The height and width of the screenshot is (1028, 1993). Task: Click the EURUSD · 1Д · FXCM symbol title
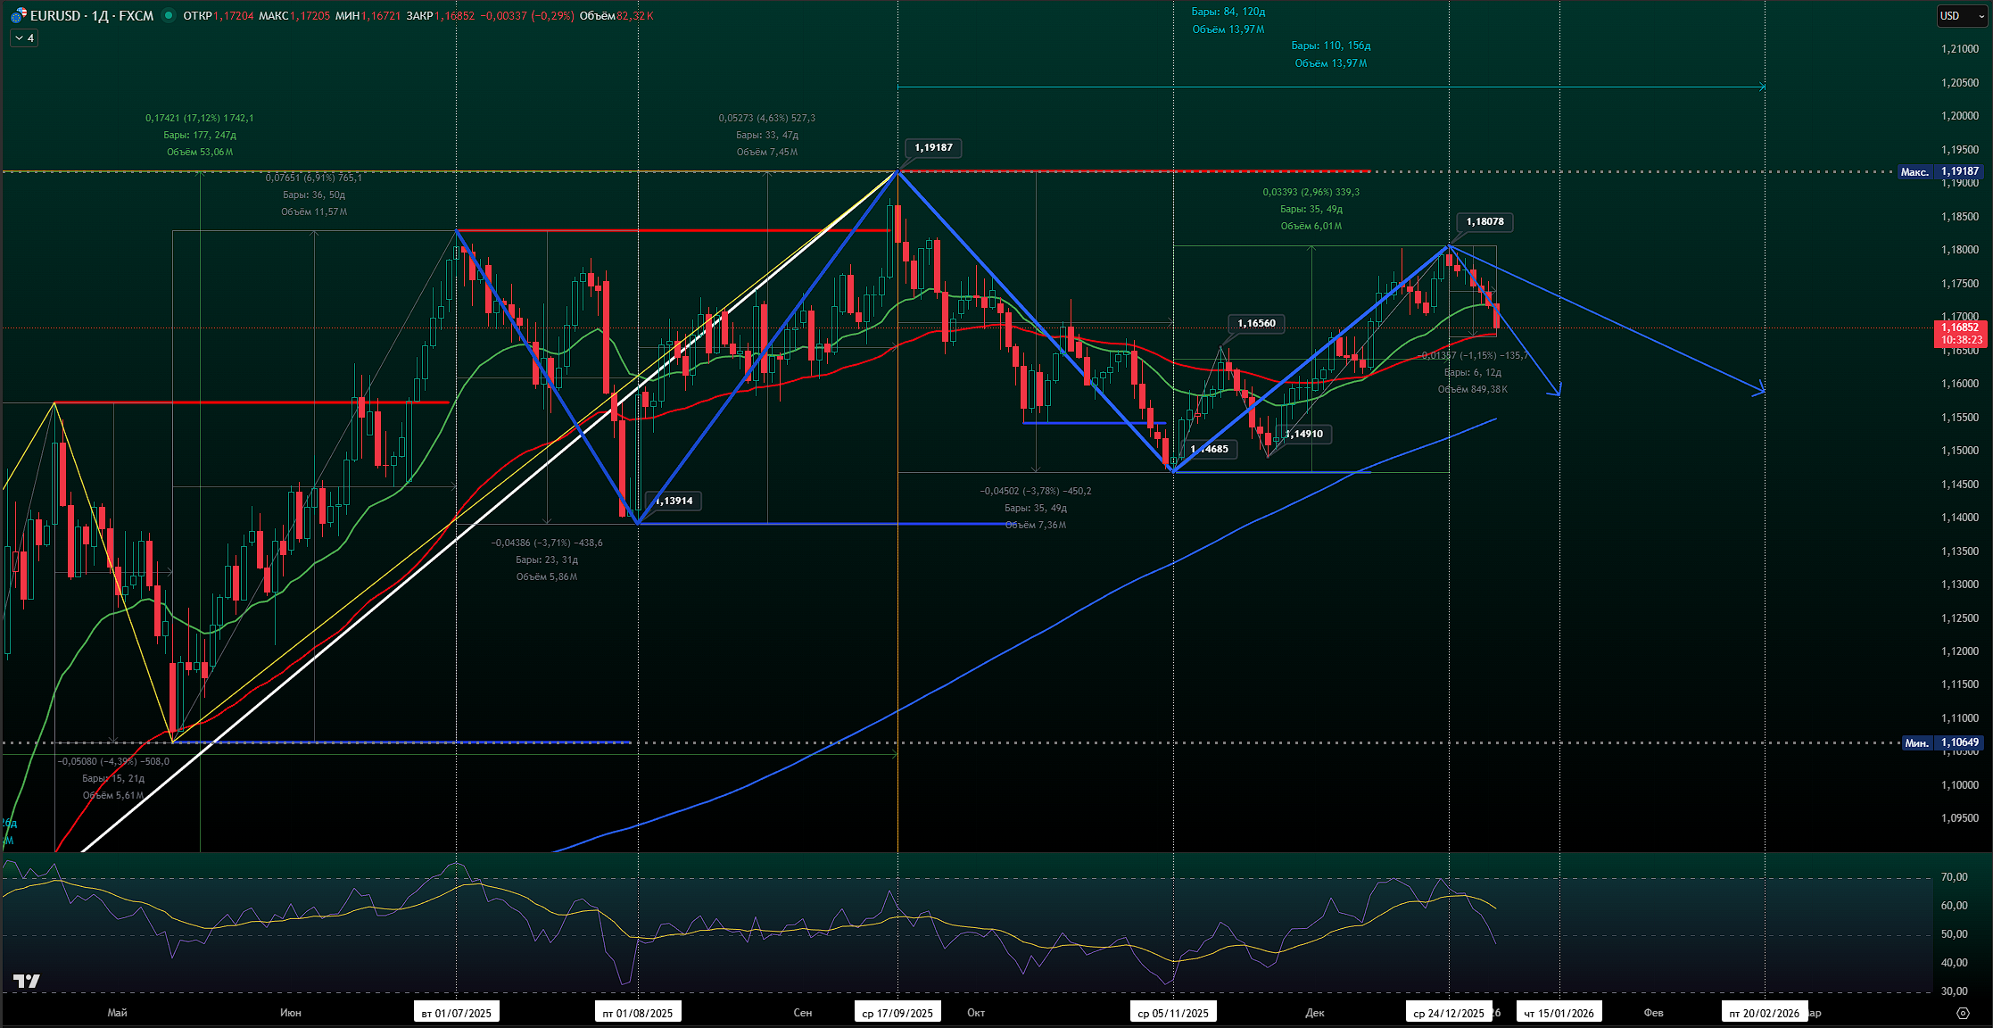pos(92,15)
